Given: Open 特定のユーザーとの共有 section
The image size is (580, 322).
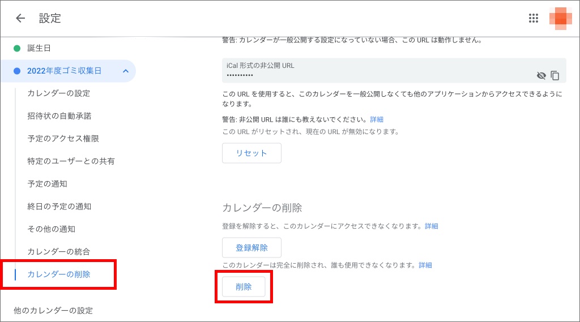Looking at the screenshot, I should (71, 161).
